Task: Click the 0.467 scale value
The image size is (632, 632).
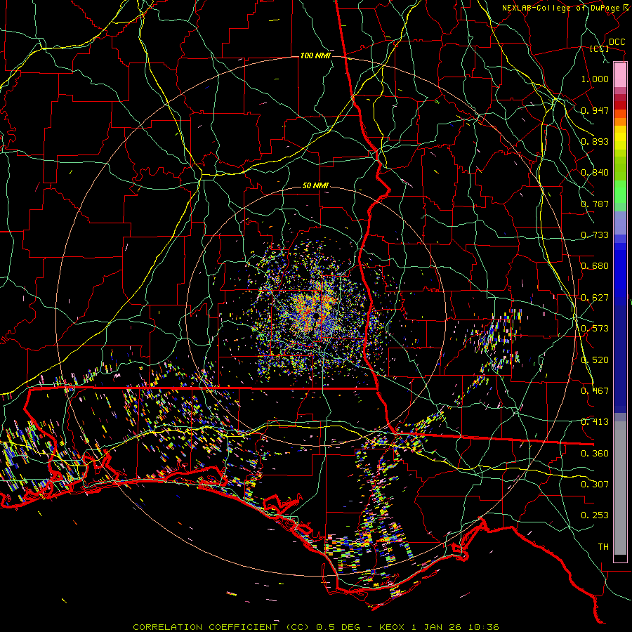Action: (595, 391)
